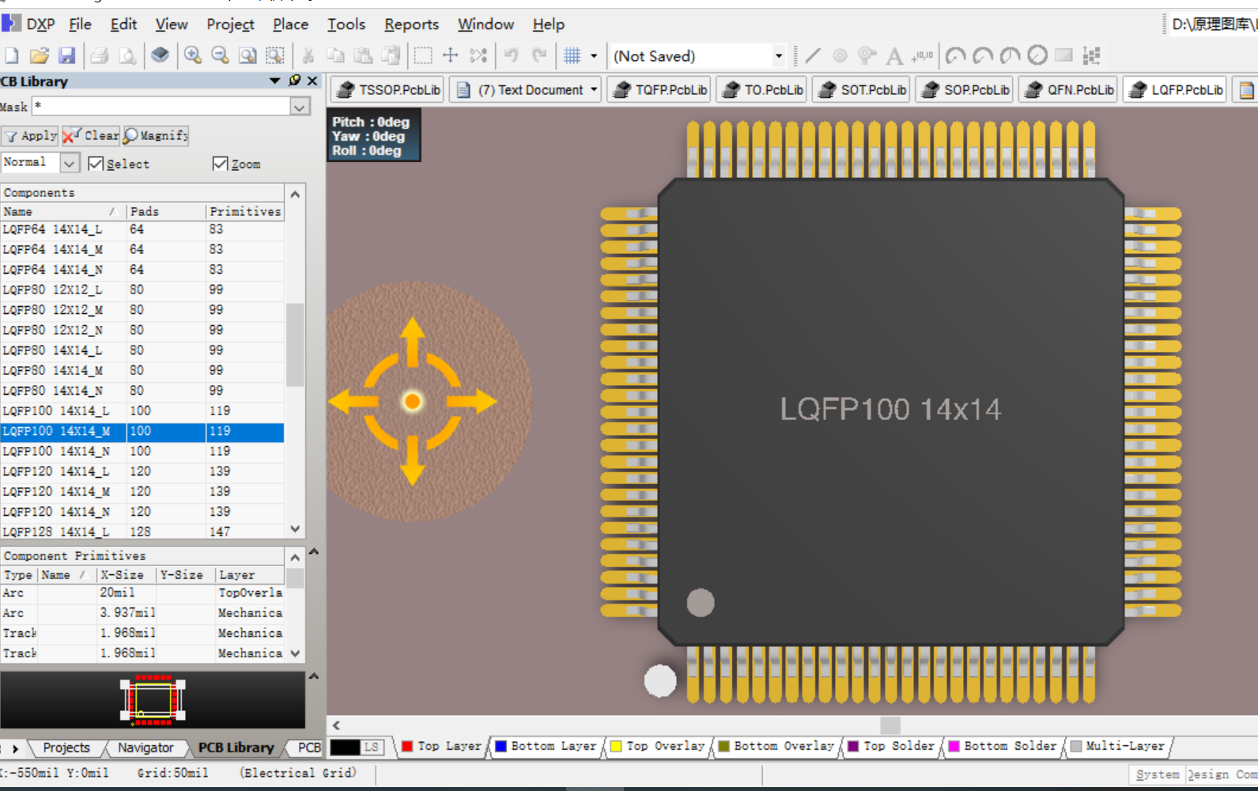Open the Normal mode dropdown
Viewport: 1258px width, 791px height.
(70, 163)
